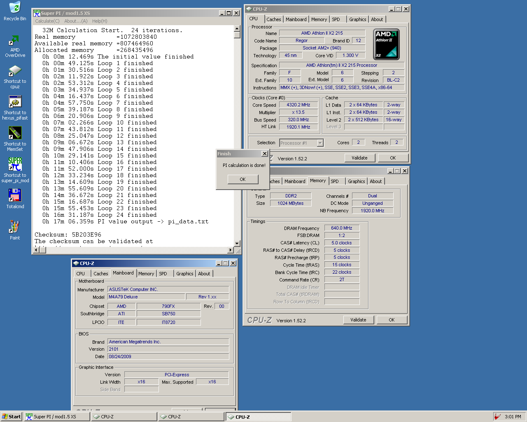
Task: Click the M4A79 Deluxe model field
Action: click(146, 297)
